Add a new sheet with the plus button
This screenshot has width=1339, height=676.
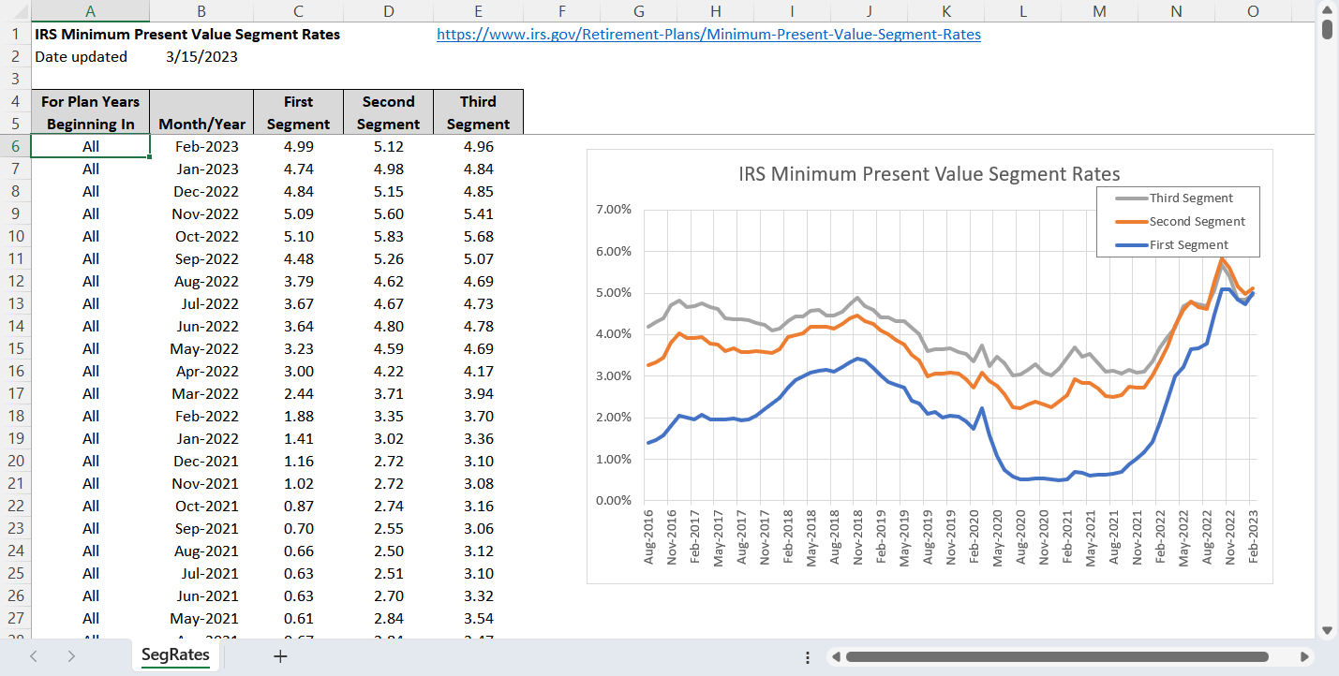point(280,656)
